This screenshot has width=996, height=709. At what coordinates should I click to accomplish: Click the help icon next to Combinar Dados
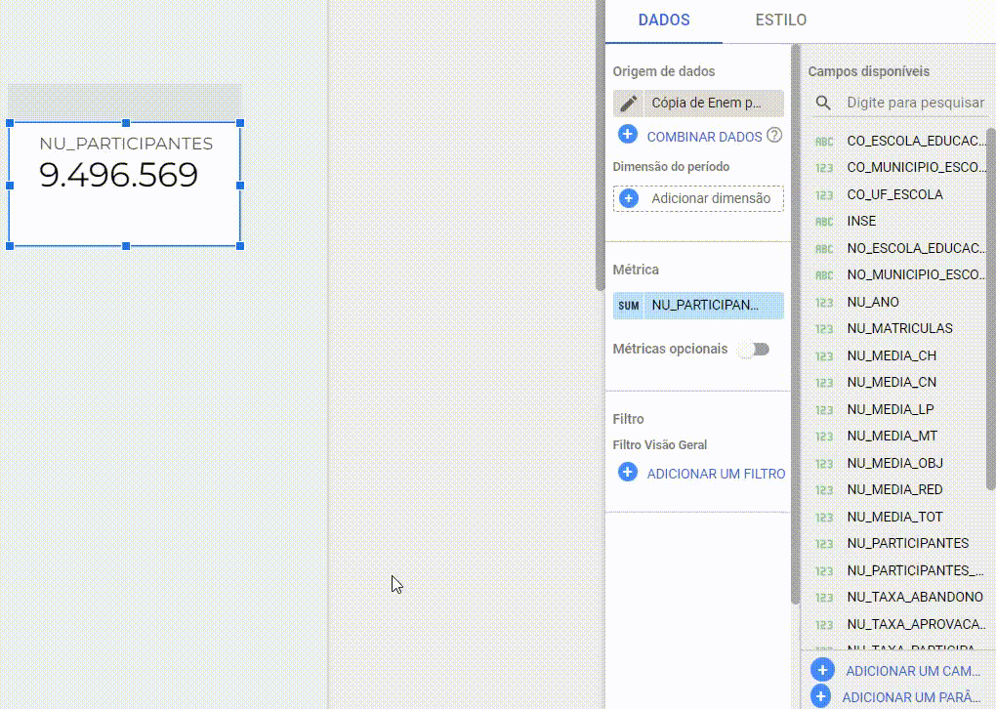[774, 136]
